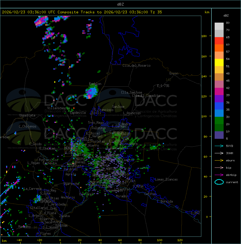
Task: Click the -40 km x-axis tick label
Action: coord(19,240)
